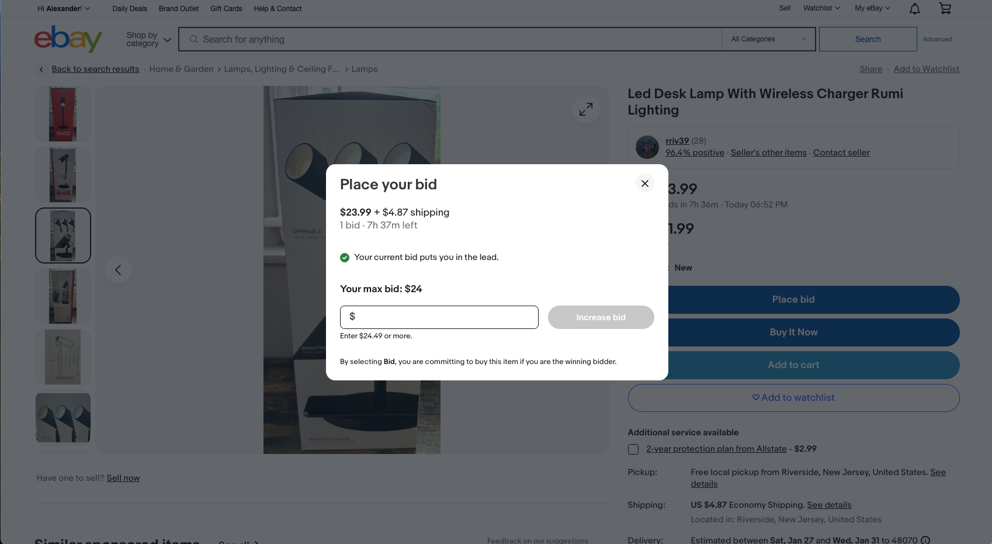Image resolution: width=992 pixels, height=544 pixels.
Task: Click the bid amount input field
Action: [439, 317]
